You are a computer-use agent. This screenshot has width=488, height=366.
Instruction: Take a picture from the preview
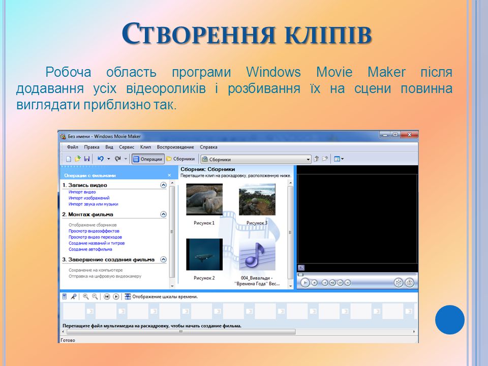[x=410, y=283]
